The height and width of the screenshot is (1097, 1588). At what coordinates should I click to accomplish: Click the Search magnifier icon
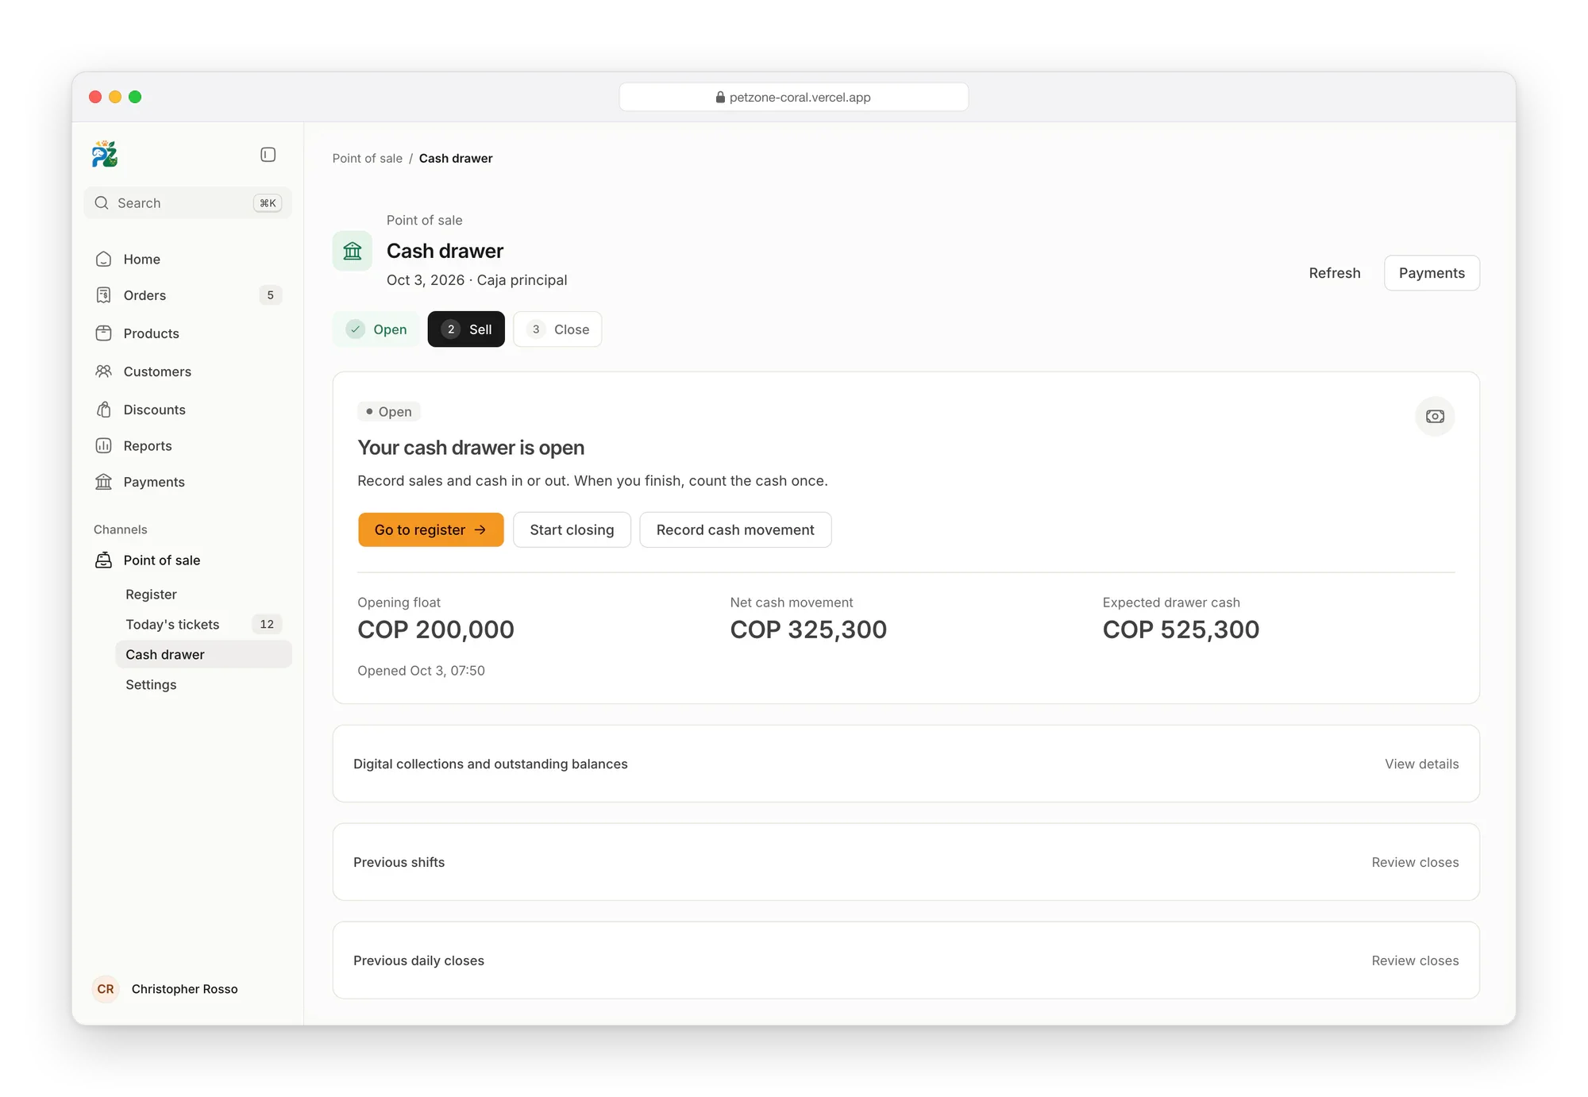tap(102, 203)
